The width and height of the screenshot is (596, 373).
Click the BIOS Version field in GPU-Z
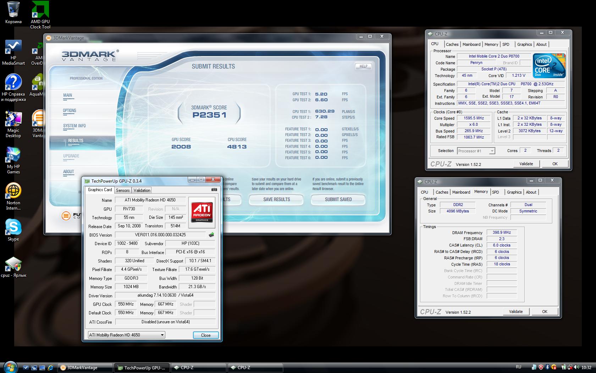coord(160,235)
